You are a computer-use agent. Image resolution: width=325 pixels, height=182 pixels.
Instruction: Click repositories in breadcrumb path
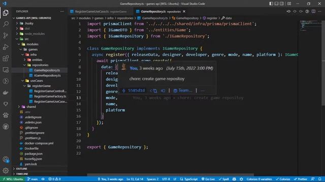point(125,18)
